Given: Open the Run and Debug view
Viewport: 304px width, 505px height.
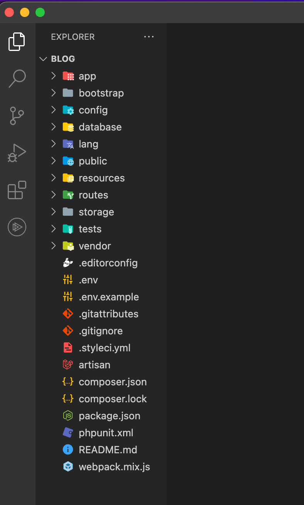Looking at the screenshot, I should pyautogui.click(x=17, y=153).
